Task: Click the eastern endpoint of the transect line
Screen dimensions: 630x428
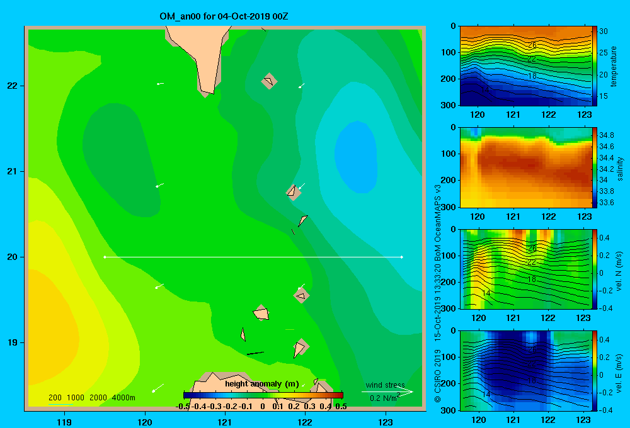Action: [x=402, y=257]
